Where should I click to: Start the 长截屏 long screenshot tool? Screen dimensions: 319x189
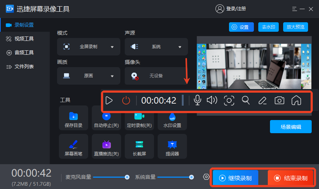(139, 146)
